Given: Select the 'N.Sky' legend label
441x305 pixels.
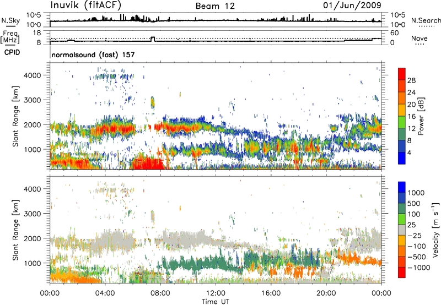Looking at the screenshot, I should click(x=10, y=20).
